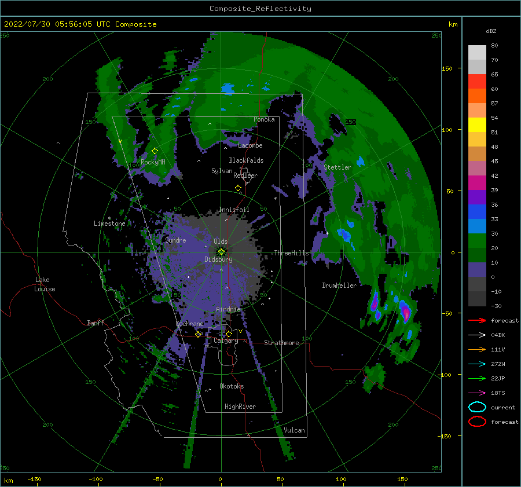Click the red forecast ellipse legend icon
The width and height of the screenshot is (521, 487).
477,422
